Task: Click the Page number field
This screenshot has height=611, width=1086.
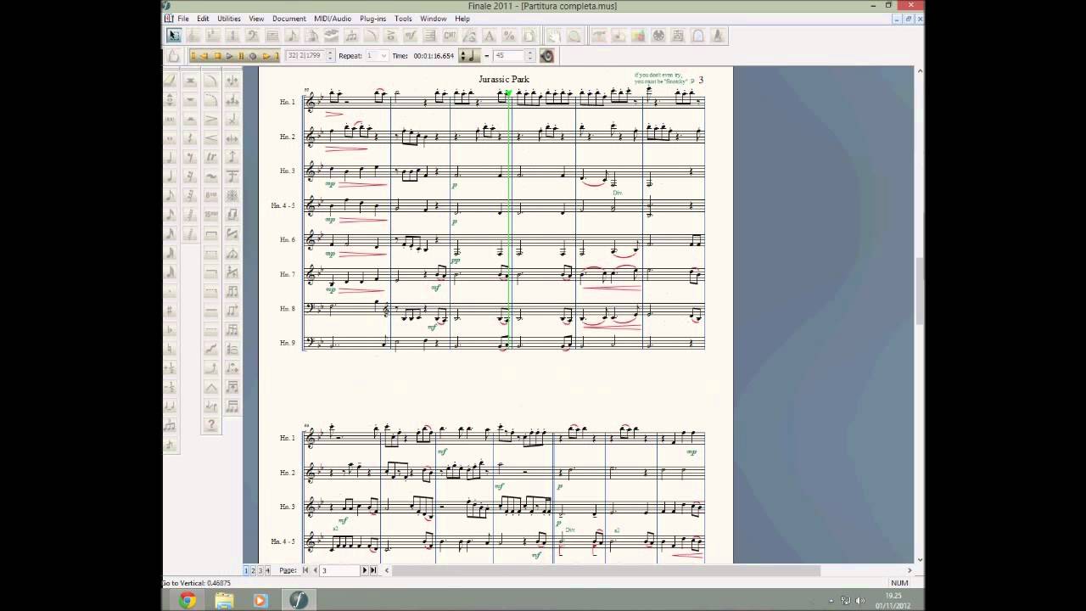Action: click(339, 570)
